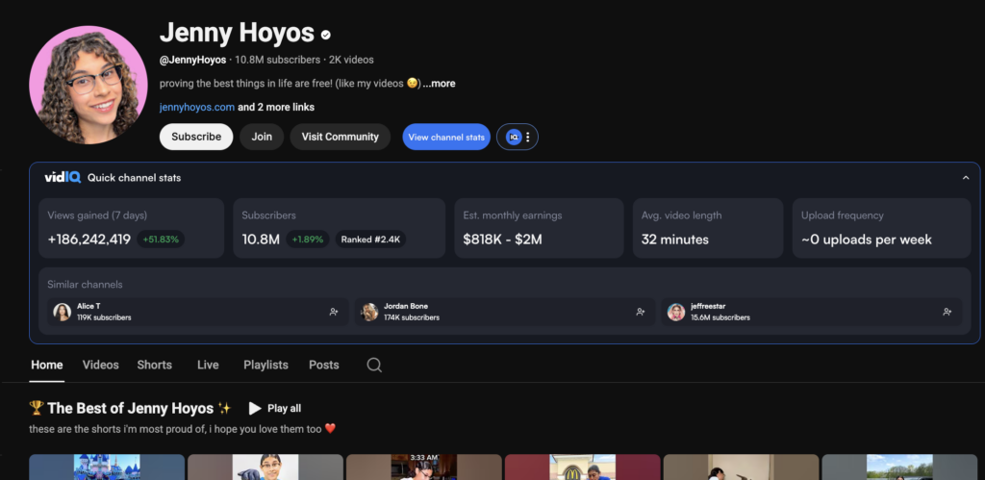The height and width of the screenshot is (480, 985).
Task: Add jeffreestar to tracked channels
Action: point(947,312)
